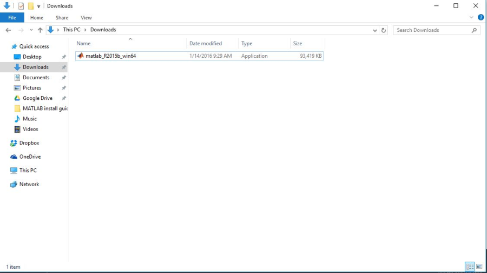
Task: Open Desktop in the navigation pane
Action: tap(32, 57)
